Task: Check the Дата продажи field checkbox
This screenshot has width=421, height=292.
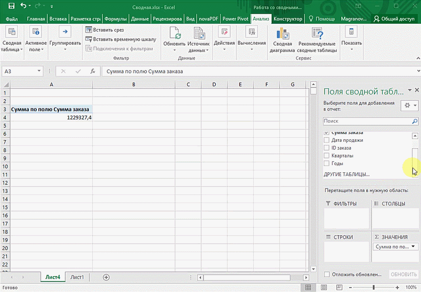Action: click(x=327, y=140)
